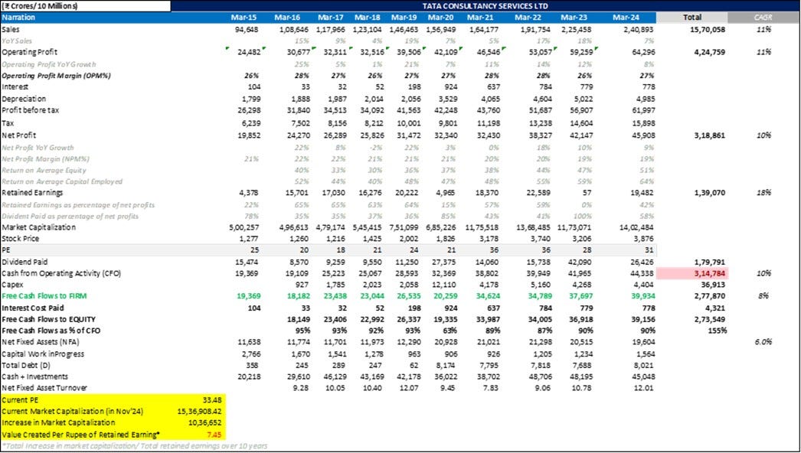Click Mar-24 stock price 3,876
The height and width of the screenshot is (453, 801).
(x=644, y=239)
